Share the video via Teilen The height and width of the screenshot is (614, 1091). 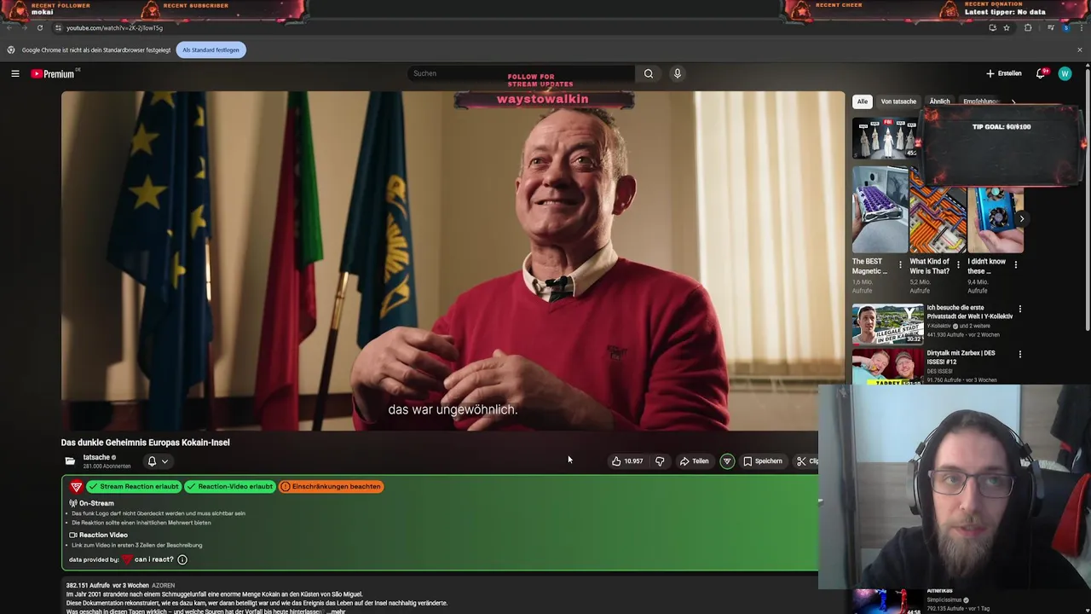[x=694, y=461]
